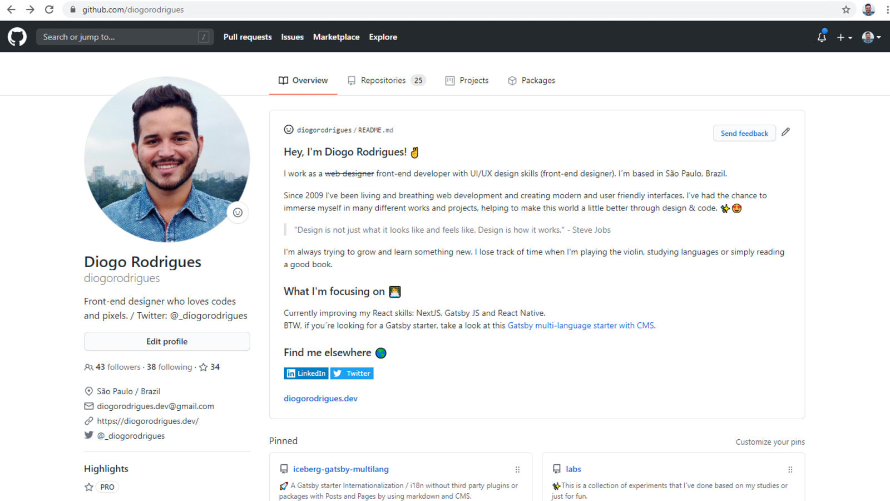Open Explore in top navigation
Screen dimensions: 890x501
click(383, 37)
